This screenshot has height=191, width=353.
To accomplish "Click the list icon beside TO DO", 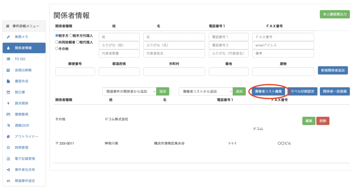I will (x=8, y=59).
